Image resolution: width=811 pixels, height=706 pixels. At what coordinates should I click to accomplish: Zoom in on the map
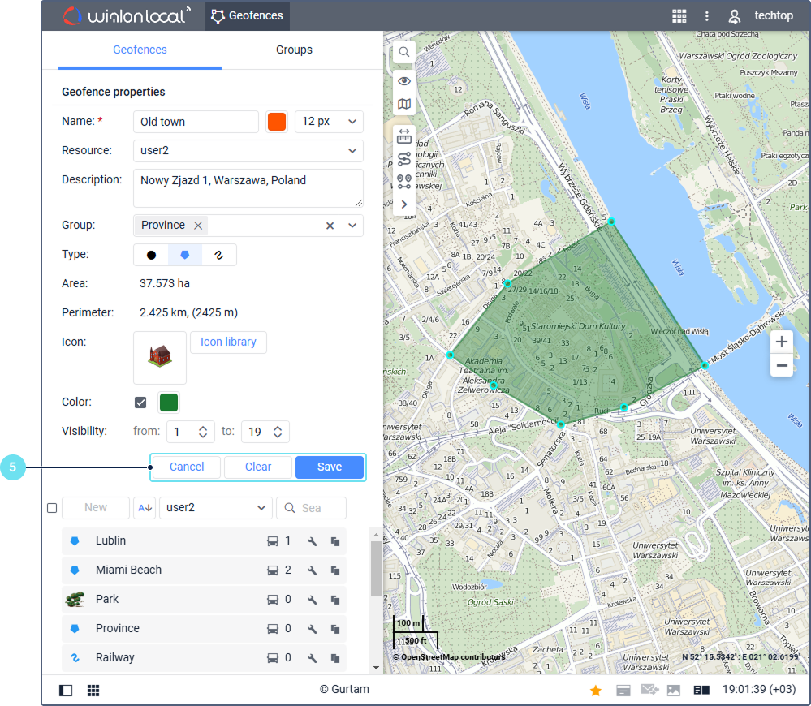pyautogui.click(x=781, y=342)
